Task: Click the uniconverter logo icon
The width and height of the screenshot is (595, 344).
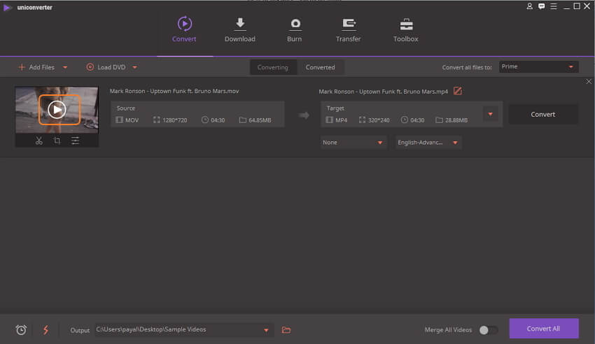Action: pyautogui.click(x=8, y=7)
